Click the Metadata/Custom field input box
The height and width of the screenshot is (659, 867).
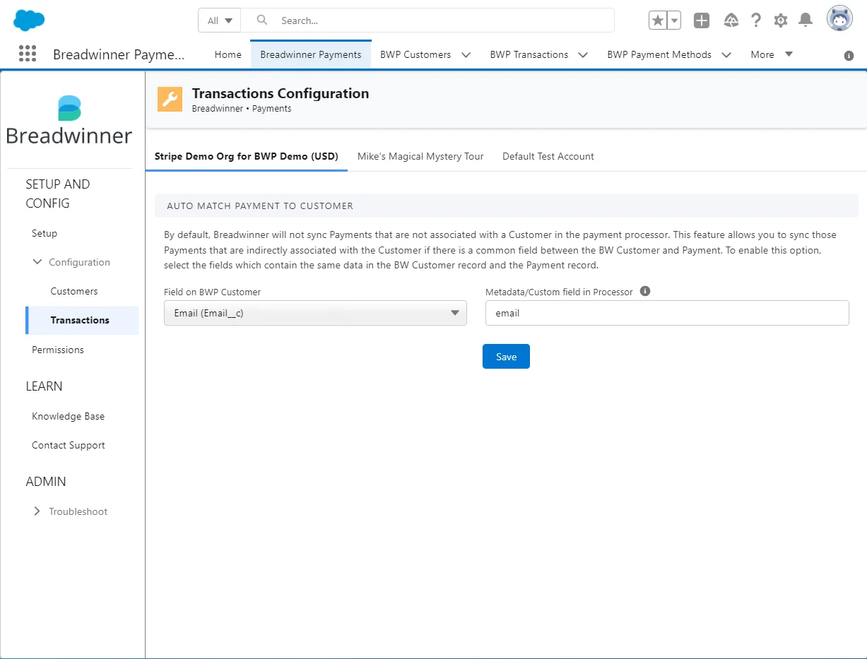667,313
